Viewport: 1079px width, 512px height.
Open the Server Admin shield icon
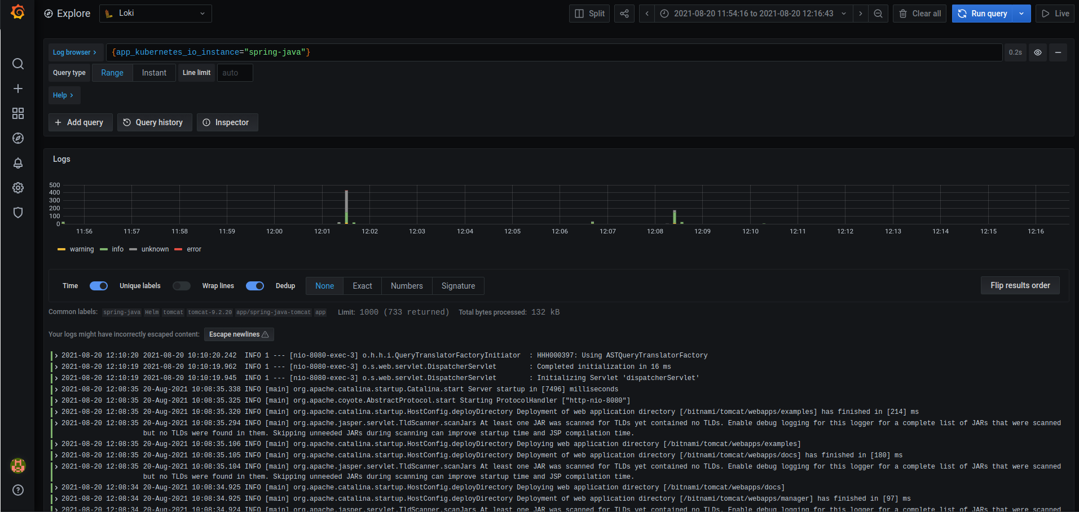tap(18, 213)
